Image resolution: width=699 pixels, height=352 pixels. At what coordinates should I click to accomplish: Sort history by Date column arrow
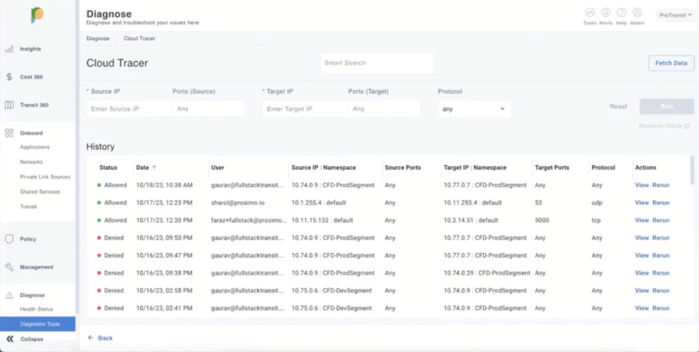(x=154, y=167)
